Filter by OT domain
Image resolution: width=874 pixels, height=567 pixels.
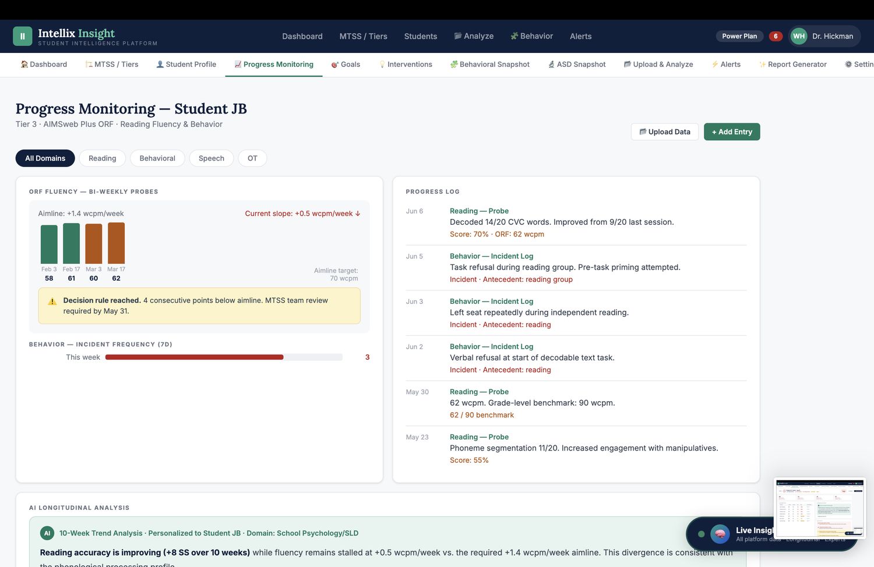[x=252, y=158]
